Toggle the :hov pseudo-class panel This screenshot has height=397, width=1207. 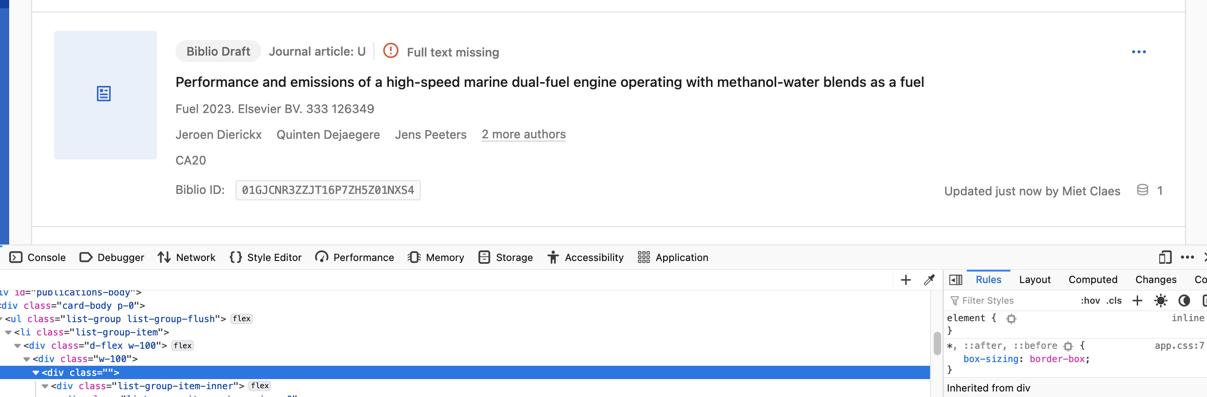(x=1090, y=301)
